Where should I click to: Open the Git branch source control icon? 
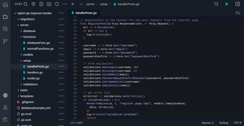click(5, 41)
